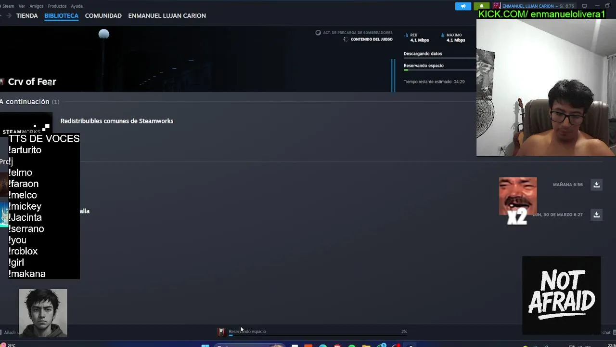Viewport: 616px width, 347px height.
Task: Open the COMUNIDAD tab
Action: pos(103,15)
